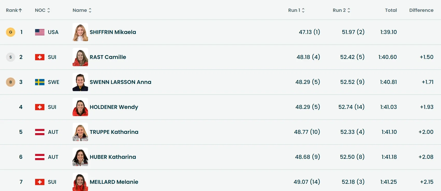Click the bronze medal badge icon
Image resolution: width=441 pixels, height=191 pixels.
(x=11, y=82)
